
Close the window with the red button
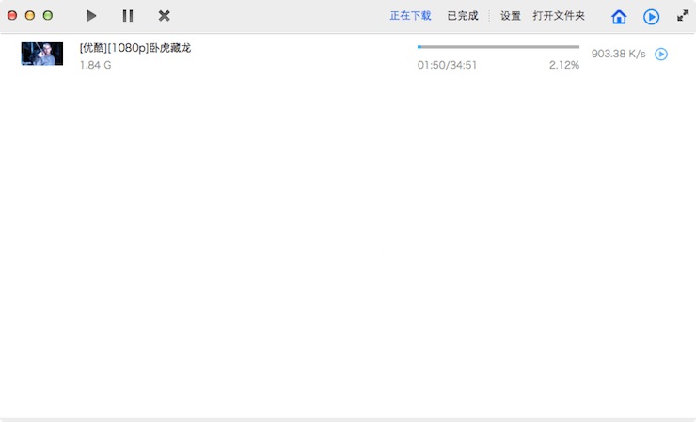pos(12,16)
